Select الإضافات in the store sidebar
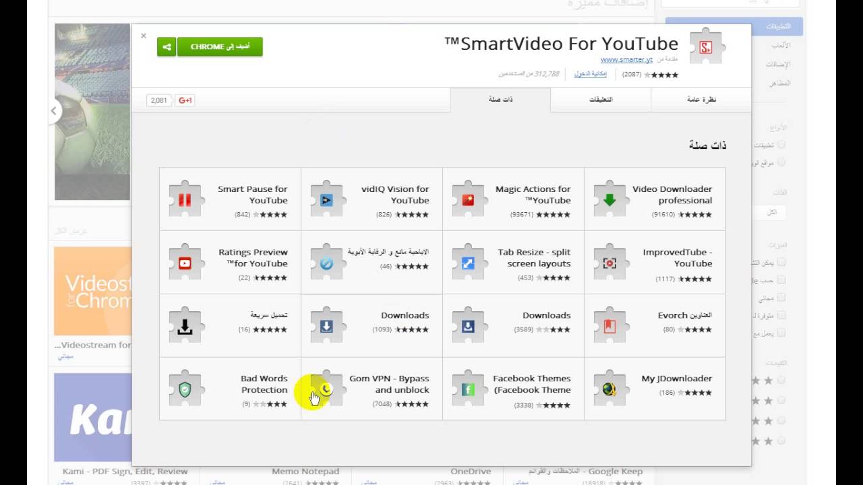Viewport: 863px width, 485px height. 778,64
